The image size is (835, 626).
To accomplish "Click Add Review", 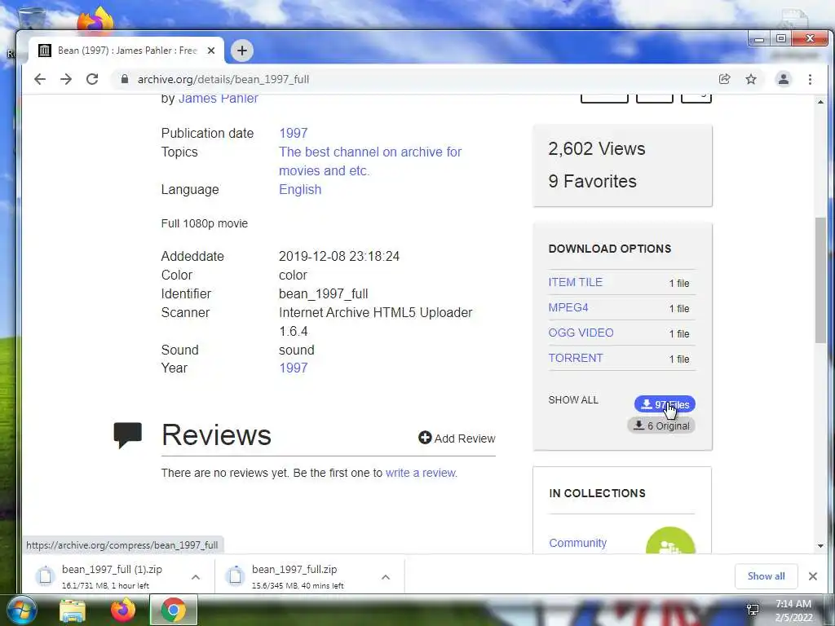I will pos(457,438).
